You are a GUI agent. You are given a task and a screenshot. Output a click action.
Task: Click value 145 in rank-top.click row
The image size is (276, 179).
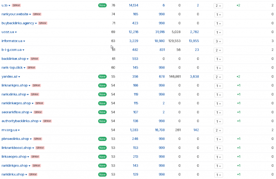click(x=135, y=68)
